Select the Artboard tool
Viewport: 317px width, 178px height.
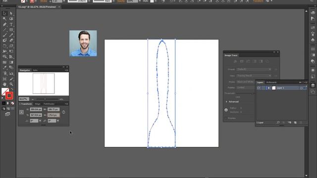point(4,79)
